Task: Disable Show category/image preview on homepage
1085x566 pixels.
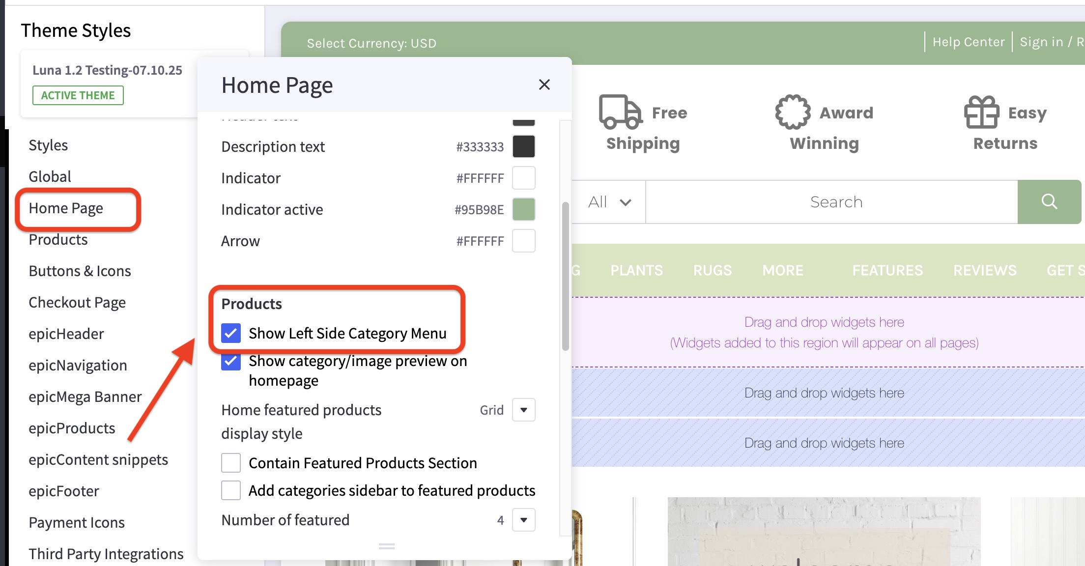Action: [231, 361]
